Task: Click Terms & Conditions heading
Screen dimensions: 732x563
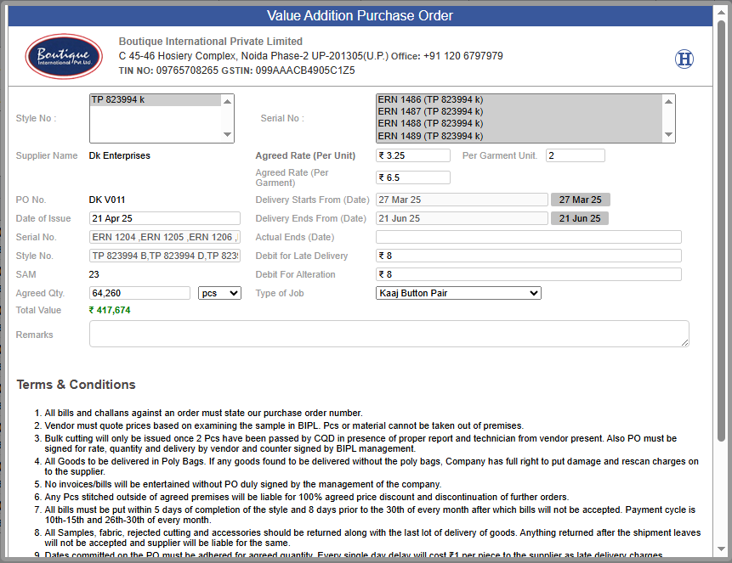Action: pyautogui.click(x=77, y=385)
